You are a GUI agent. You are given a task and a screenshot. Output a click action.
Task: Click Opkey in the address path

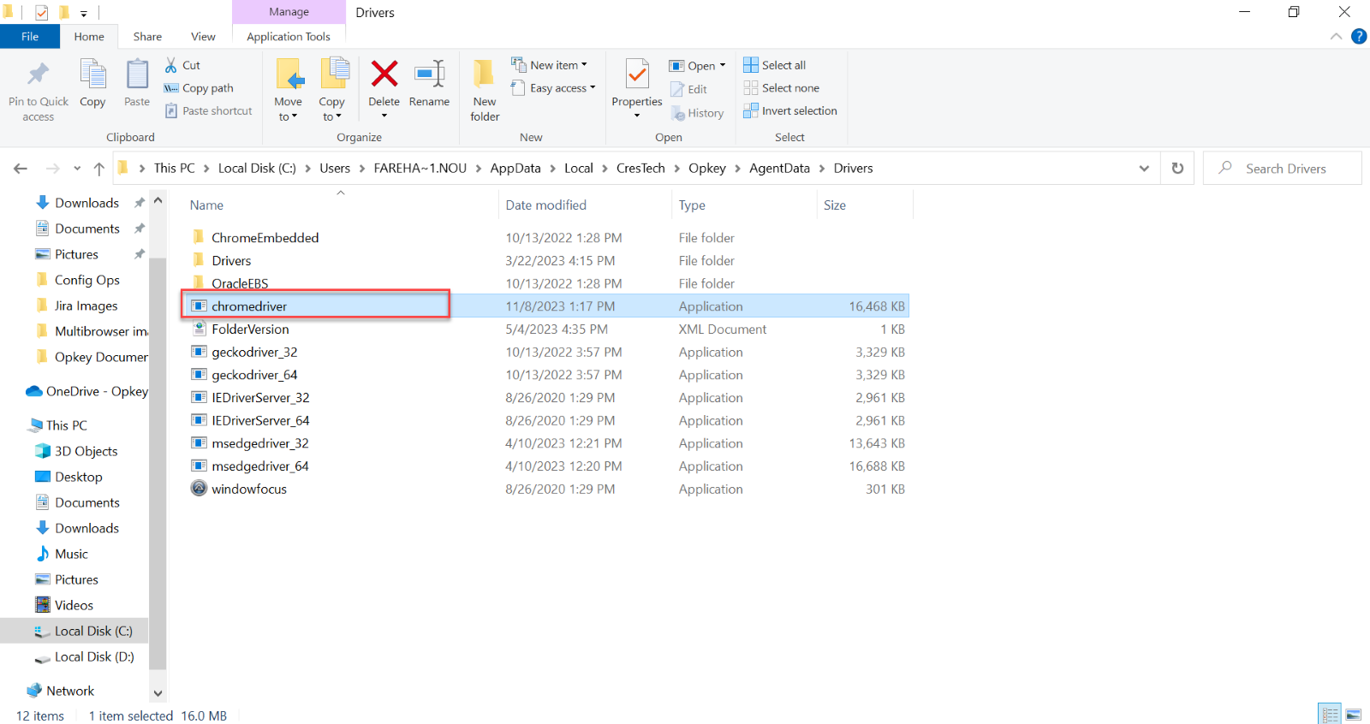click(x=707, y=169)
